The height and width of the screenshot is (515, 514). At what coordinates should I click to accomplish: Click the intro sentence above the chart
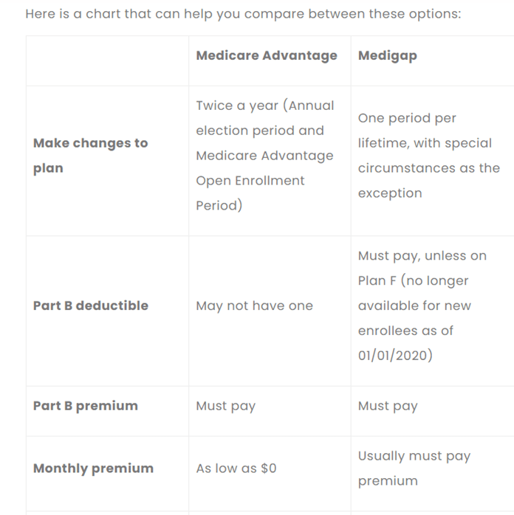(x=243, y=14)
